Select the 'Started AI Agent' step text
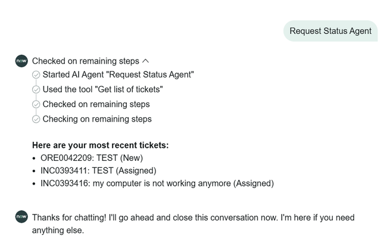 pos(118,75)
